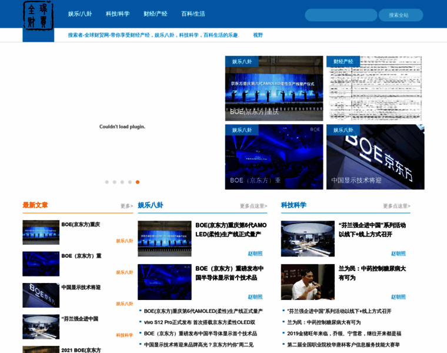Click 娱乐八卦 tag on top-left featured card
This screenshot has height=353, width=447.
(242, 61)
